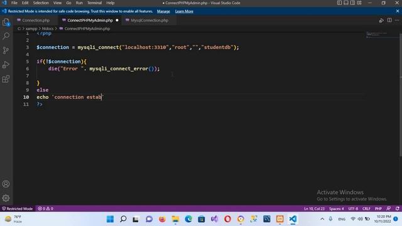Click the Run file icon in the editor toolbar
This screenshot has height=226, width=402.
pos(381,20)
